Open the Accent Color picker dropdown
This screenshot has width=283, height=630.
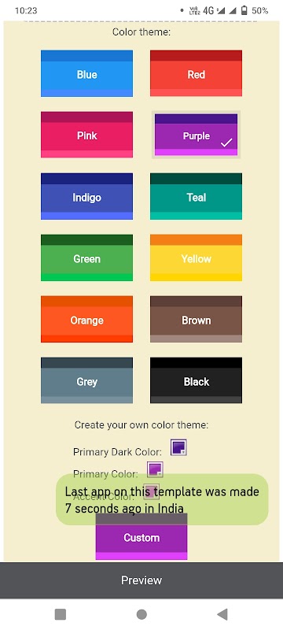(151, 491)
